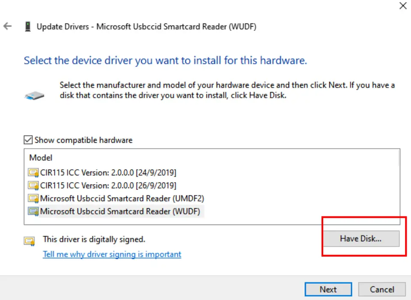The image size is (411, 300).
Task: Select CIR115 ICC Version 2.0.0.0 [26/9/2019]
Action: [108, 186]
